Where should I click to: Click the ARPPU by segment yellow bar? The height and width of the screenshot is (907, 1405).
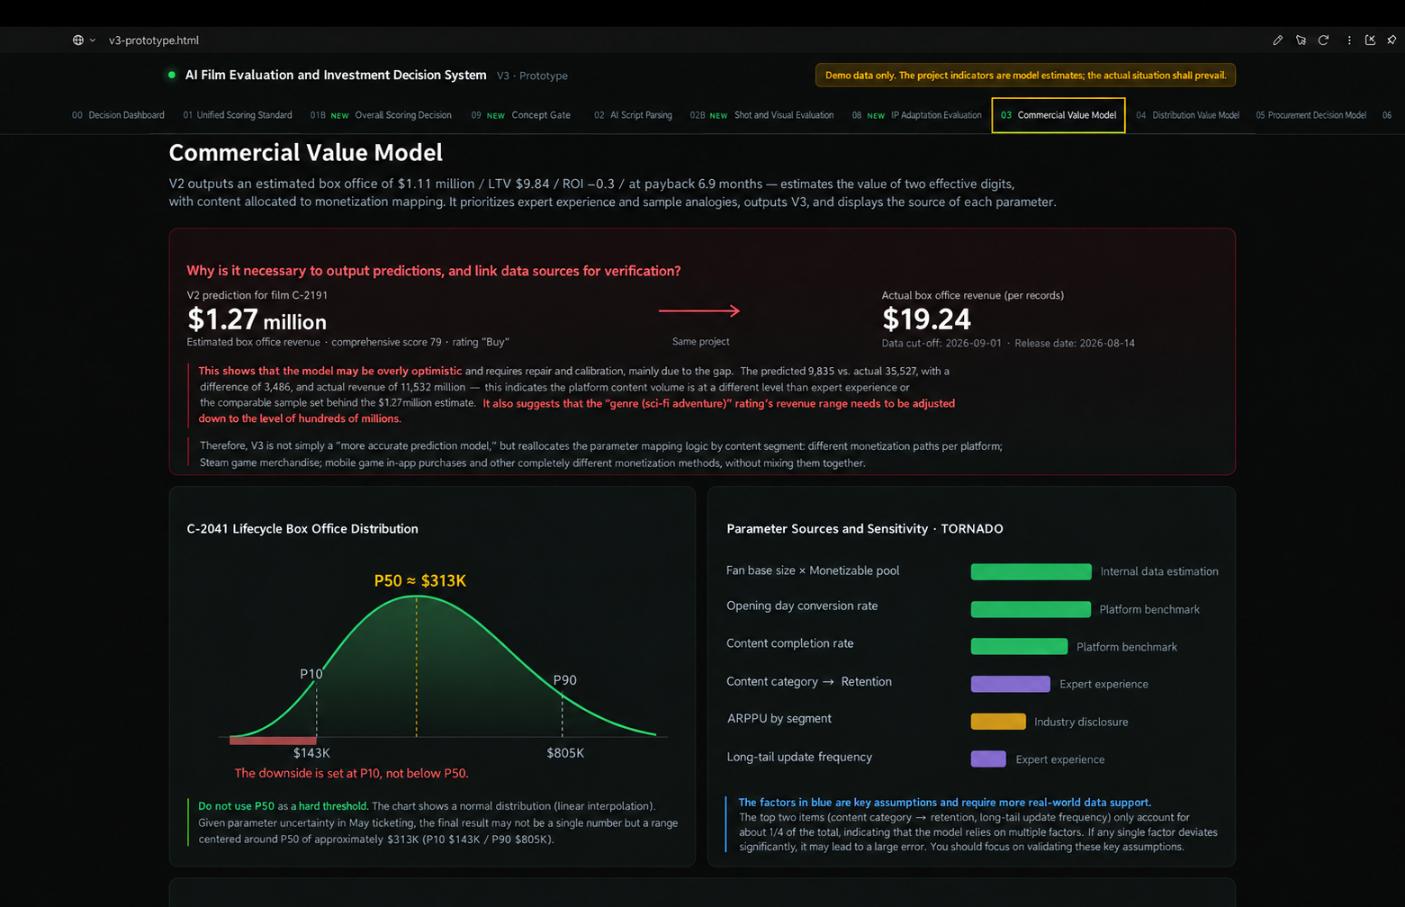(x=998, y=722)
